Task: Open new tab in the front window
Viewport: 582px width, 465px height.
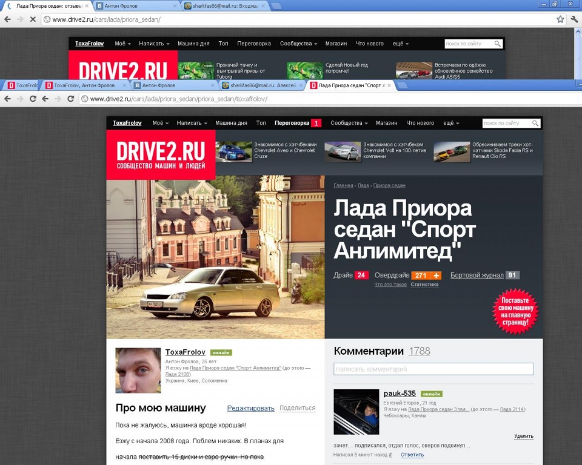Action: 402,85
